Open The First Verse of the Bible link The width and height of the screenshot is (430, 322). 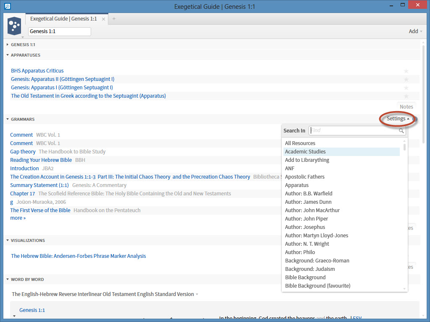click(40, 210)
